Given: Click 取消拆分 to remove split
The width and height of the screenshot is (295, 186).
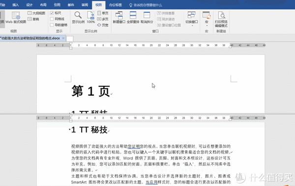Looking at the screenshot, I should [147, 17].
